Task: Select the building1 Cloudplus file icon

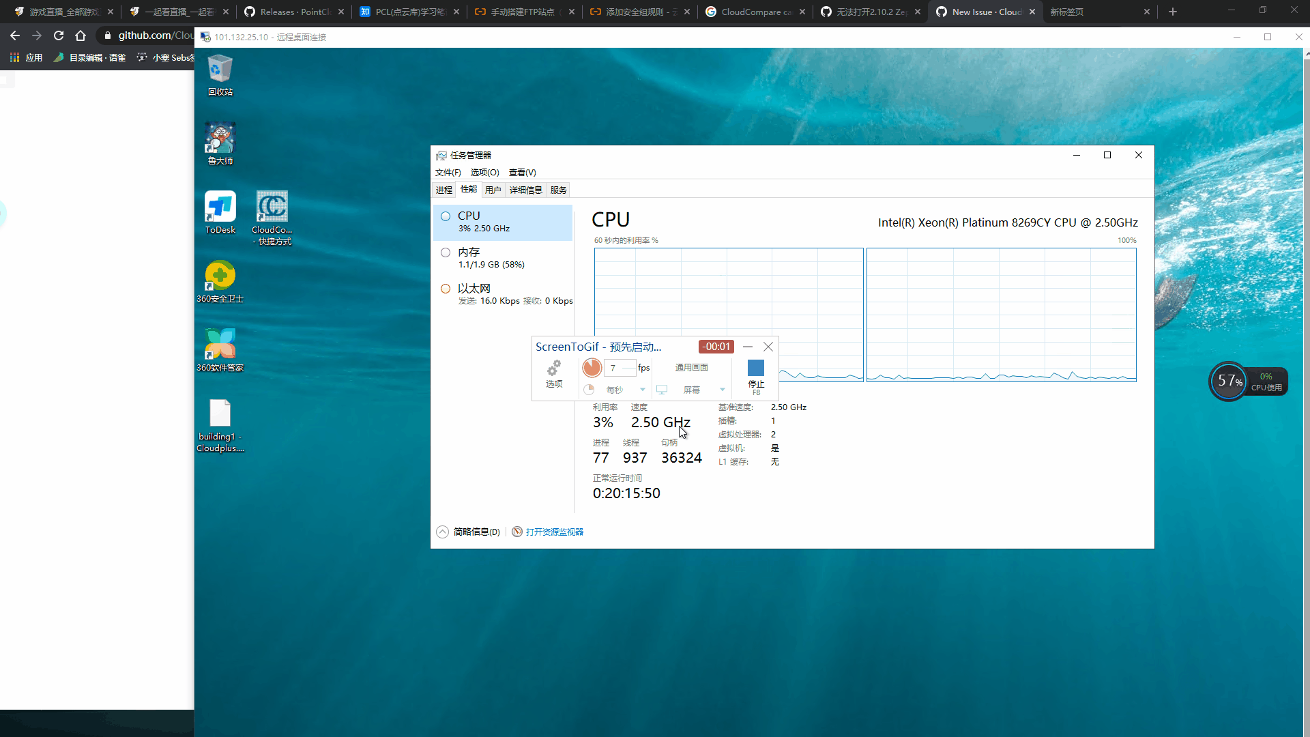Action: 220,426
